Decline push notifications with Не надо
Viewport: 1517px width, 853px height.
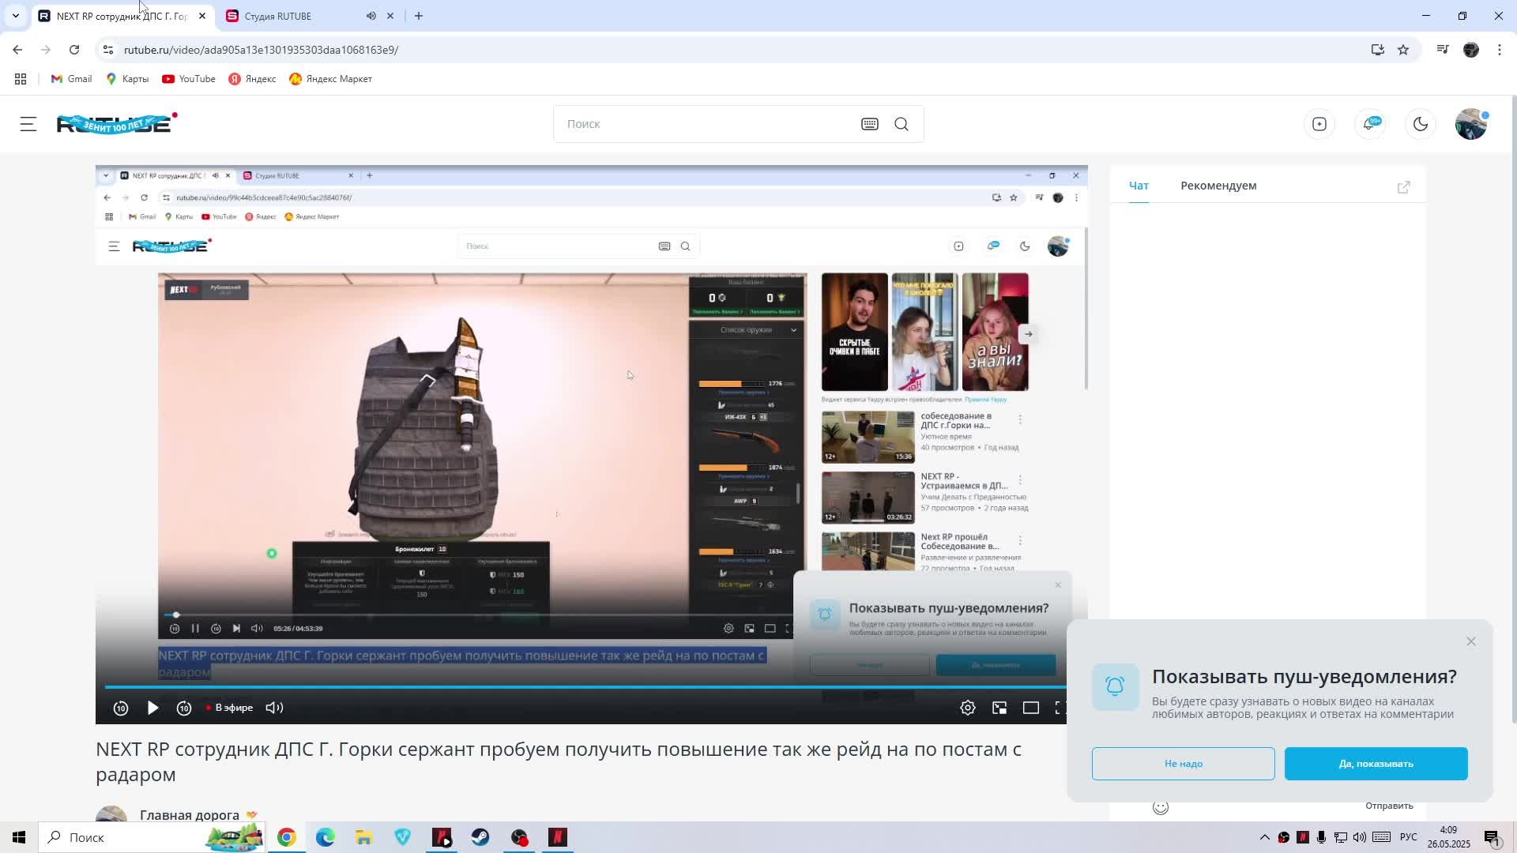point(1182,763)
